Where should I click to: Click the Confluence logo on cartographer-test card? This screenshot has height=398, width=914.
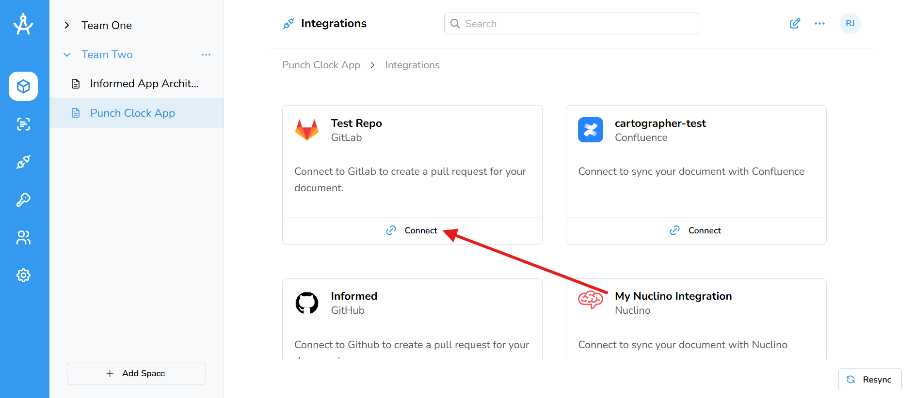point(591,130)
